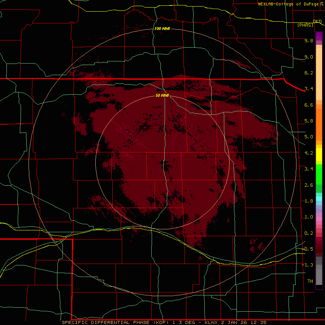The image size is (325, 325).
Task: Click the 2.6 value on the legend
Action: pos(309,185)
